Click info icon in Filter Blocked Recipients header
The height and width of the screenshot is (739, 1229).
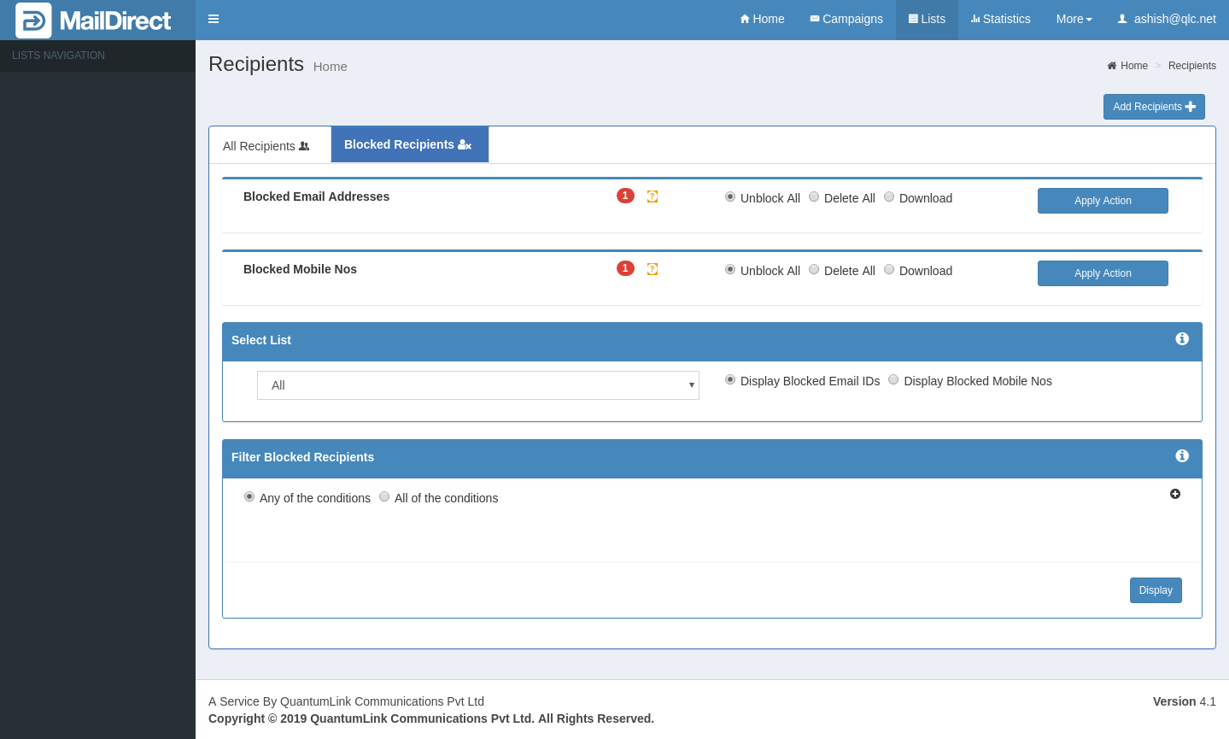coord(1182,456)
